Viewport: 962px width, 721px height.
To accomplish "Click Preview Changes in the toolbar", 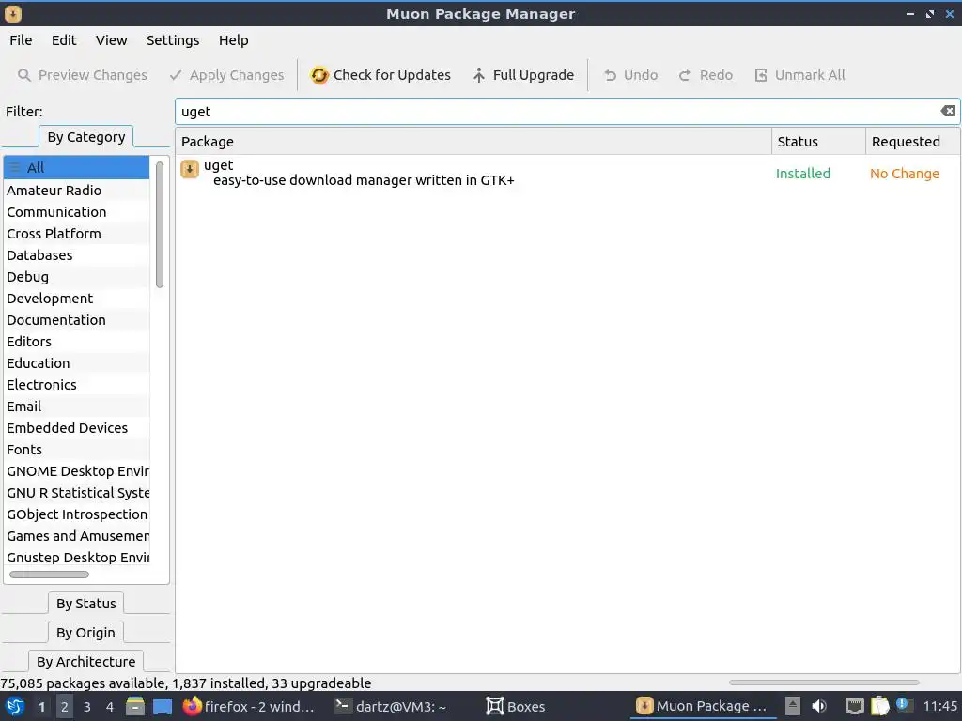I will point(83,75).
